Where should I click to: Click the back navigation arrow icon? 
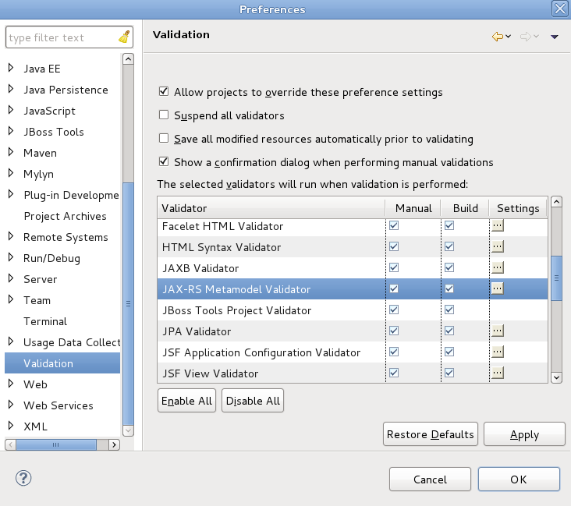click(x=497, y=37)
